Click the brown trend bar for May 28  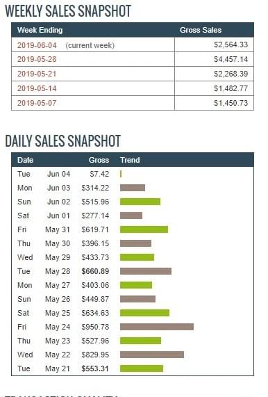click(146, 271)
